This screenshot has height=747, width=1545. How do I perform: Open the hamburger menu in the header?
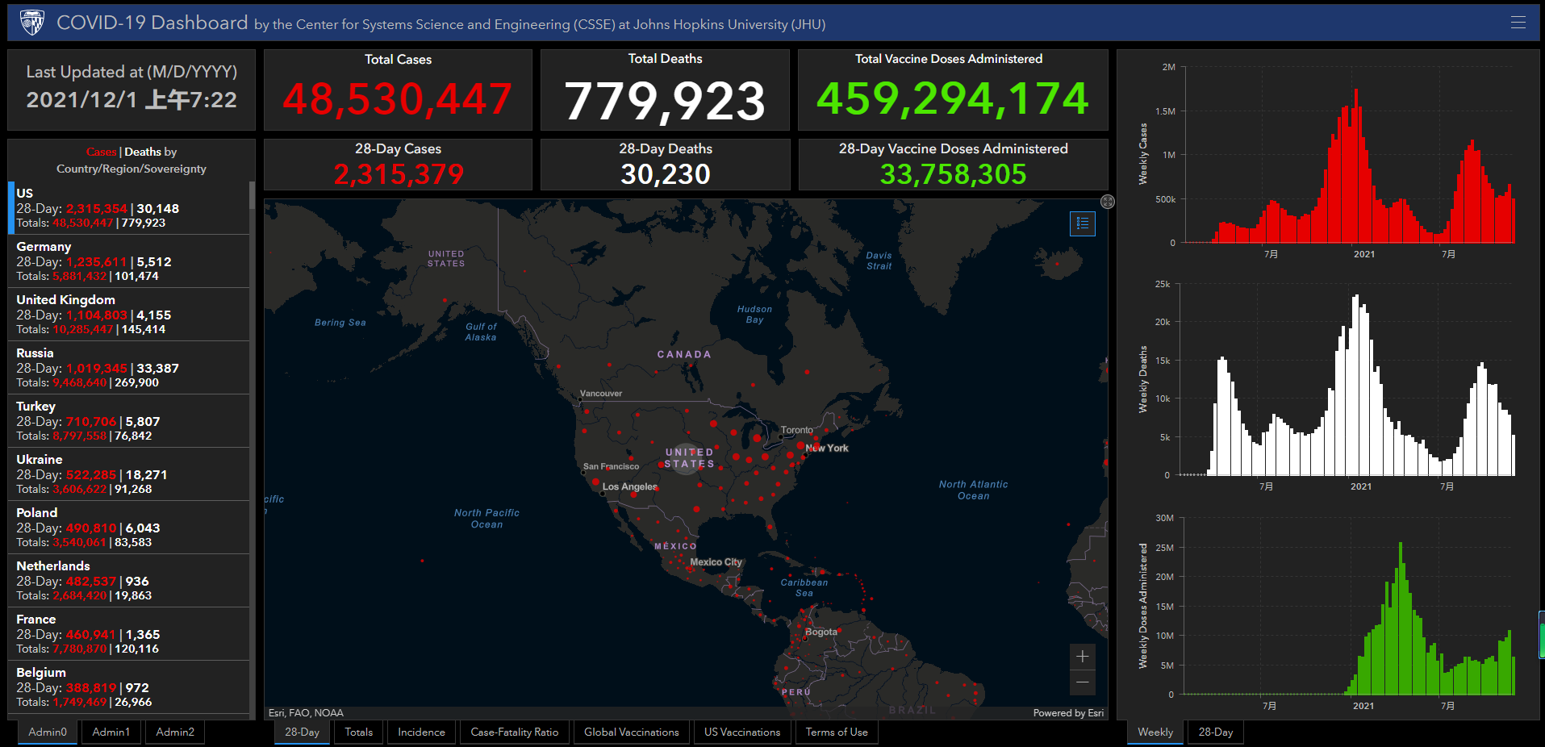(x=1518, y=23)
